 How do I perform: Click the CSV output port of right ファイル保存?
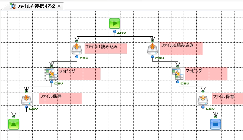tap(203, 107)
